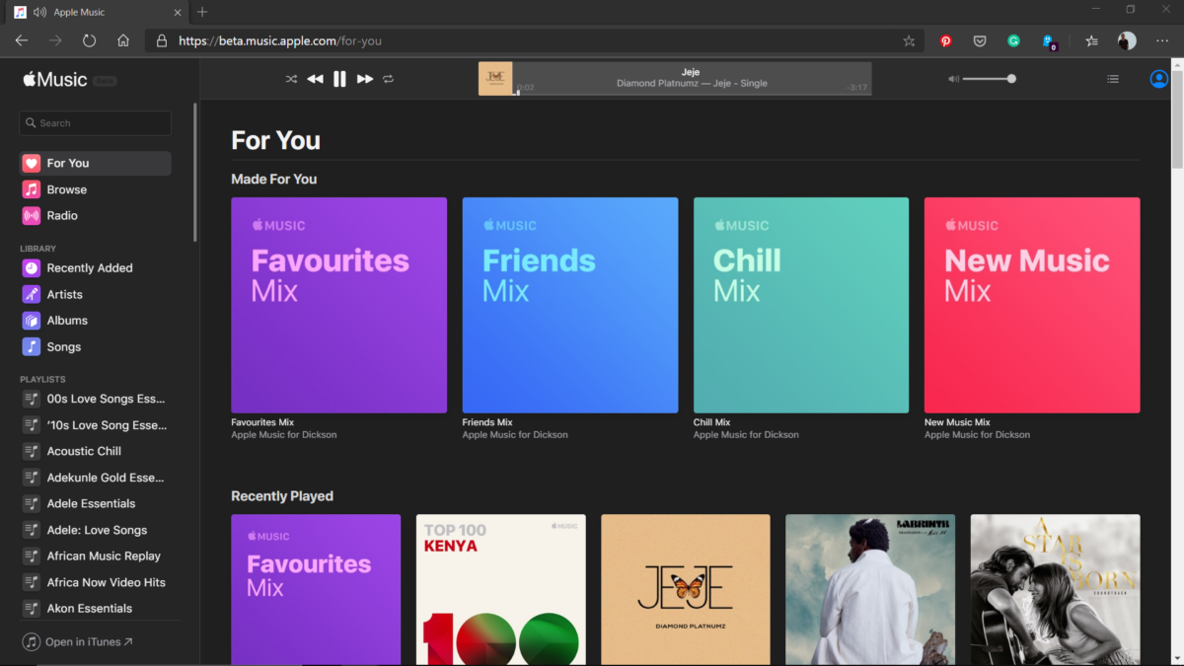Viewport: 1184px width, 666px height.
Task: Open Favourites Mix cover under Recently Played
Action: 316,590
